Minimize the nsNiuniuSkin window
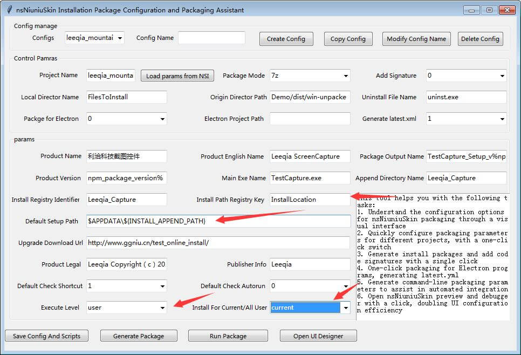Screen dimensions: 521x355 [471, 10]
